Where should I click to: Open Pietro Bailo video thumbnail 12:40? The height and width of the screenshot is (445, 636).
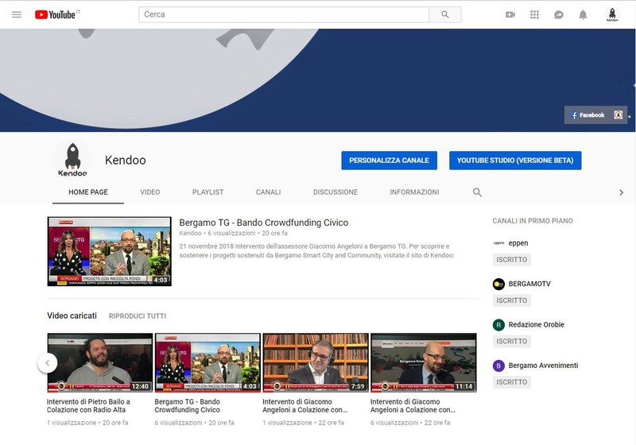(x=100, y=362)
